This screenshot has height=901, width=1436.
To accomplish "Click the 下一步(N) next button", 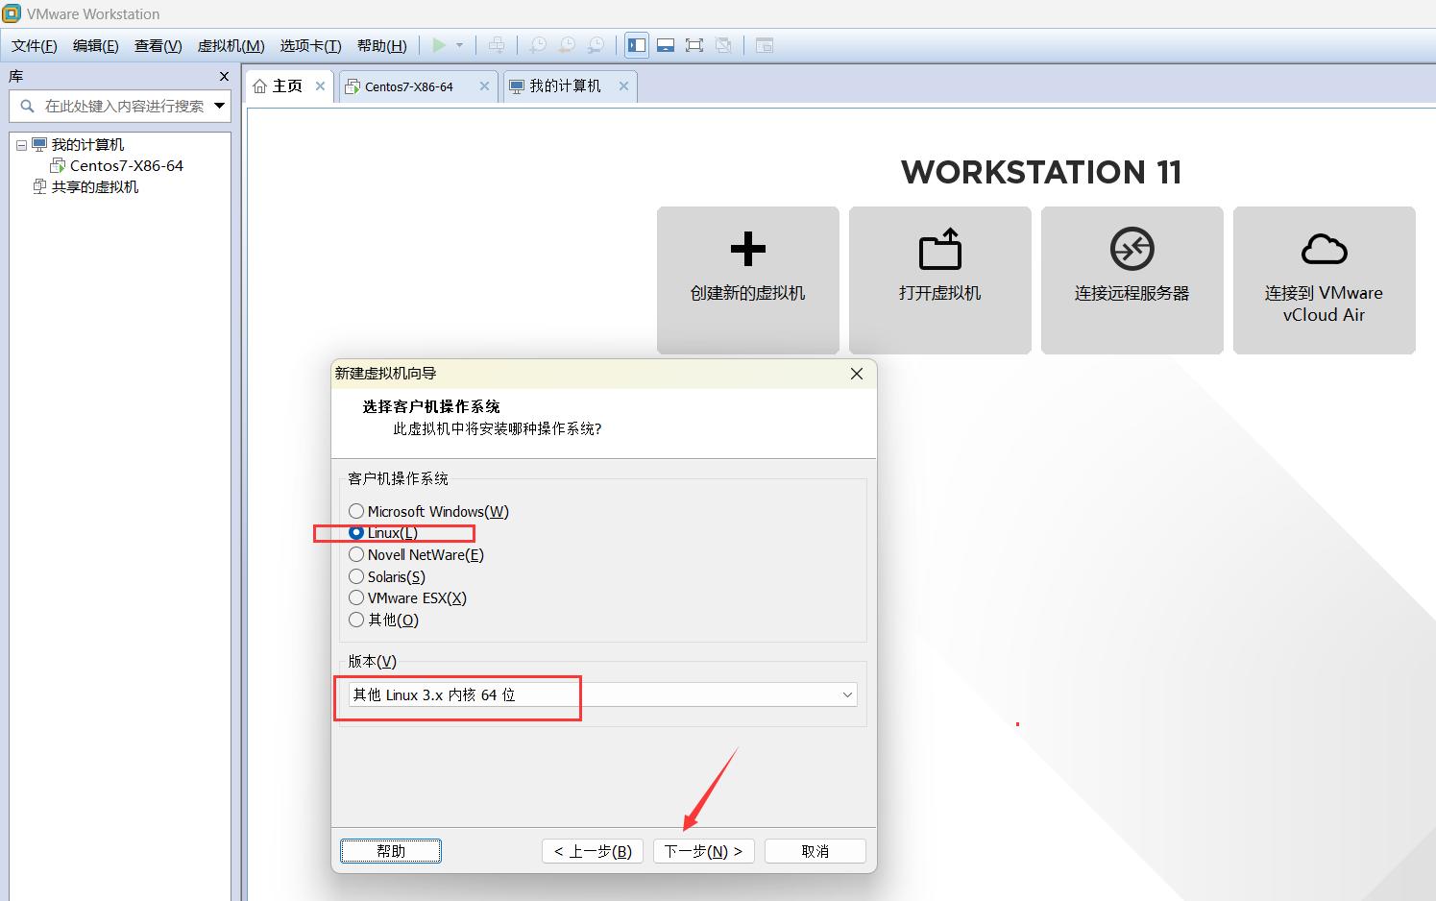I will (704, 851).
